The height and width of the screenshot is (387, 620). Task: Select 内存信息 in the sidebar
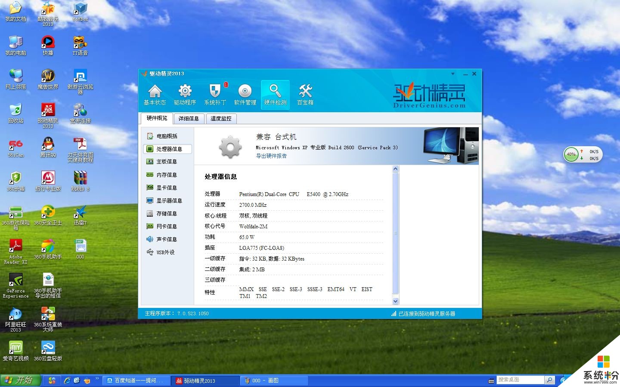tap(167, 175)
